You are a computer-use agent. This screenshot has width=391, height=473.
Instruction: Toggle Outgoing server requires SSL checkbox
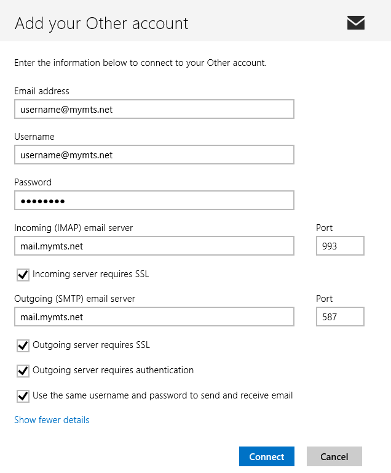pos(23,346)
